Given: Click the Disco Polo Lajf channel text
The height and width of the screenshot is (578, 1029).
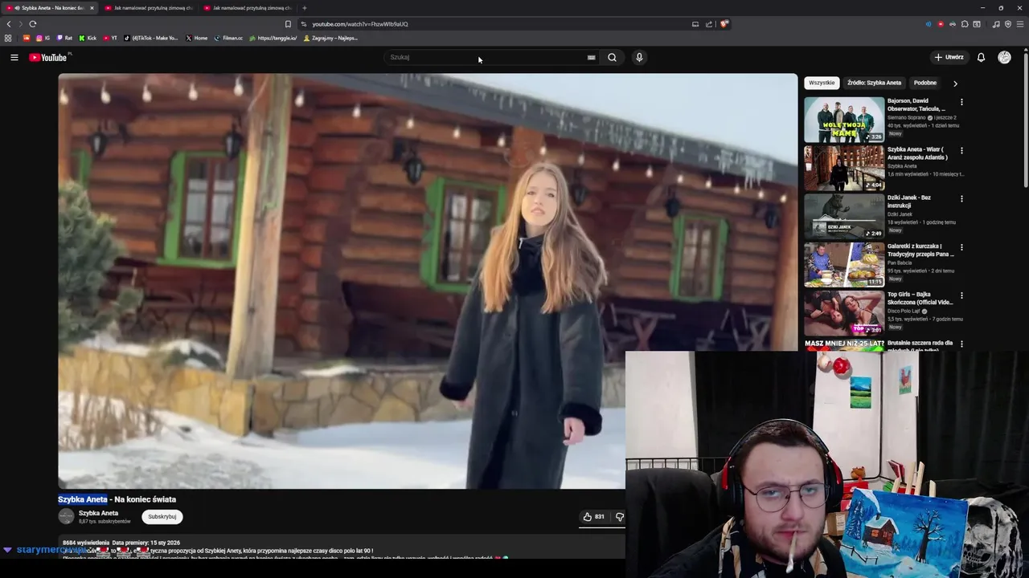Looking at the screenshot, I should pos(904,311).
